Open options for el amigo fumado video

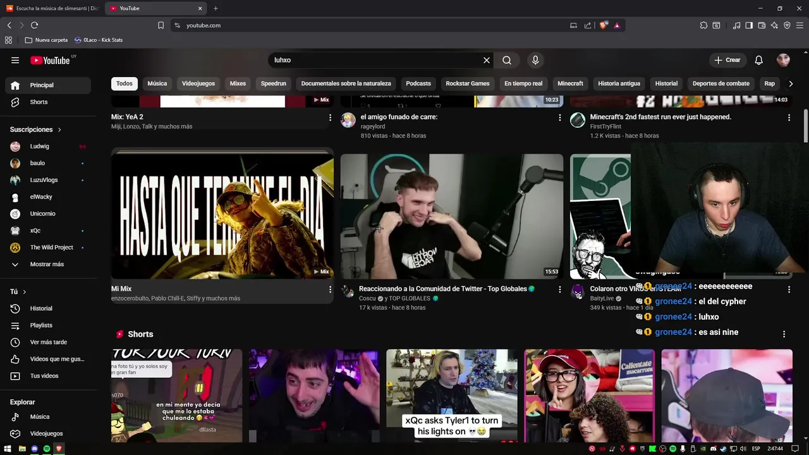point(559,118)
